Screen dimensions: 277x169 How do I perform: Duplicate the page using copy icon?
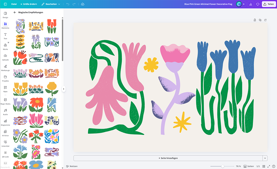click(260, 20)
